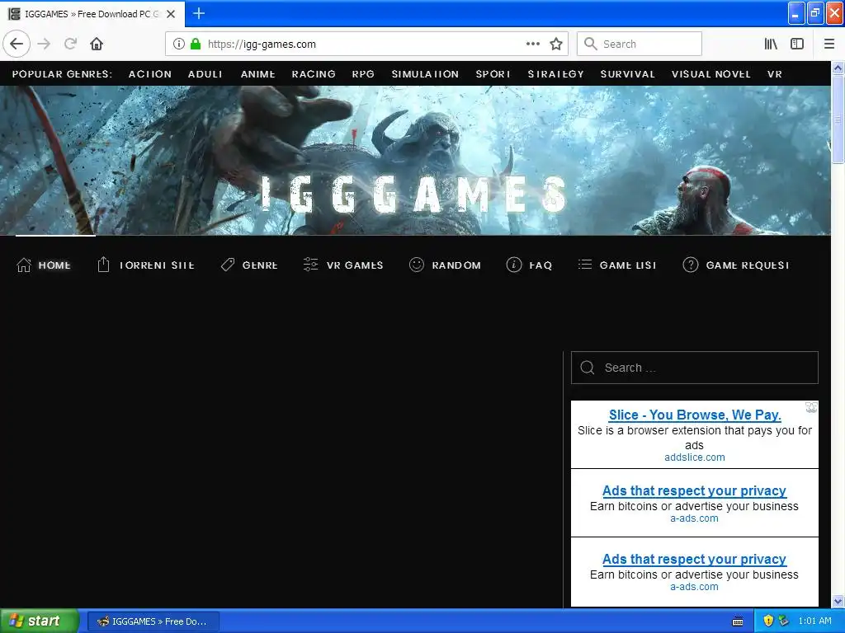Viewport: 845px width, 633px height.
Task: Open the STRATEGY genre
Action: (x=555, y=74)
